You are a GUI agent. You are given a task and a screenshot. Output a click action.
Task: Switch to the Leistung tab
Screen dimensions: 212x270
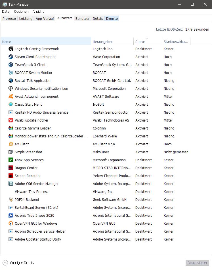pyautogui.click(x=26, y=19)
